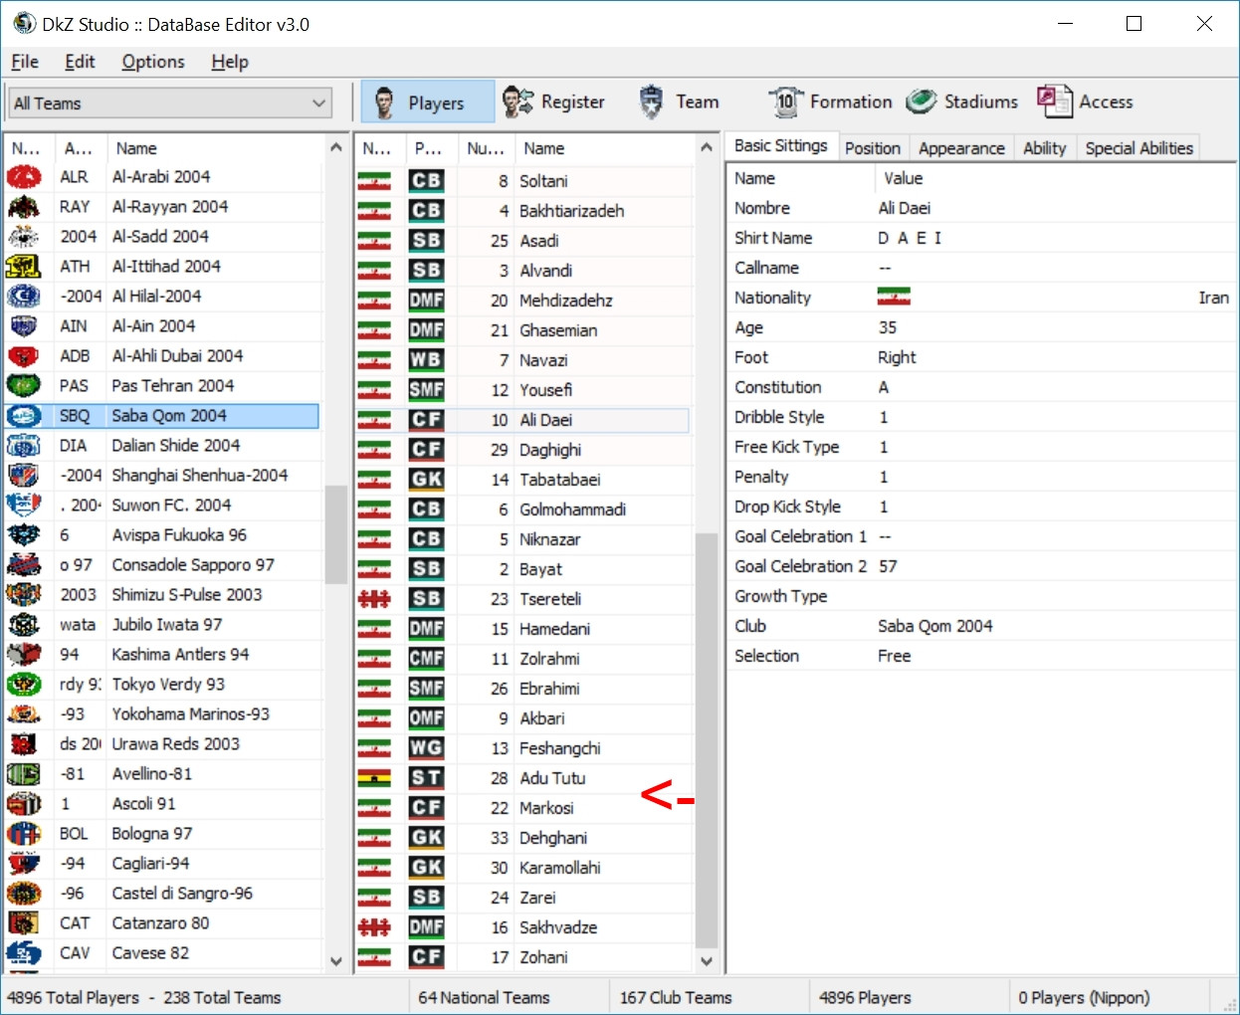Click the Al-Rayyan 2004 team crest icon
This screenshot has width=1240, height=1015.
pyautogui.click(x=24, y=207)
